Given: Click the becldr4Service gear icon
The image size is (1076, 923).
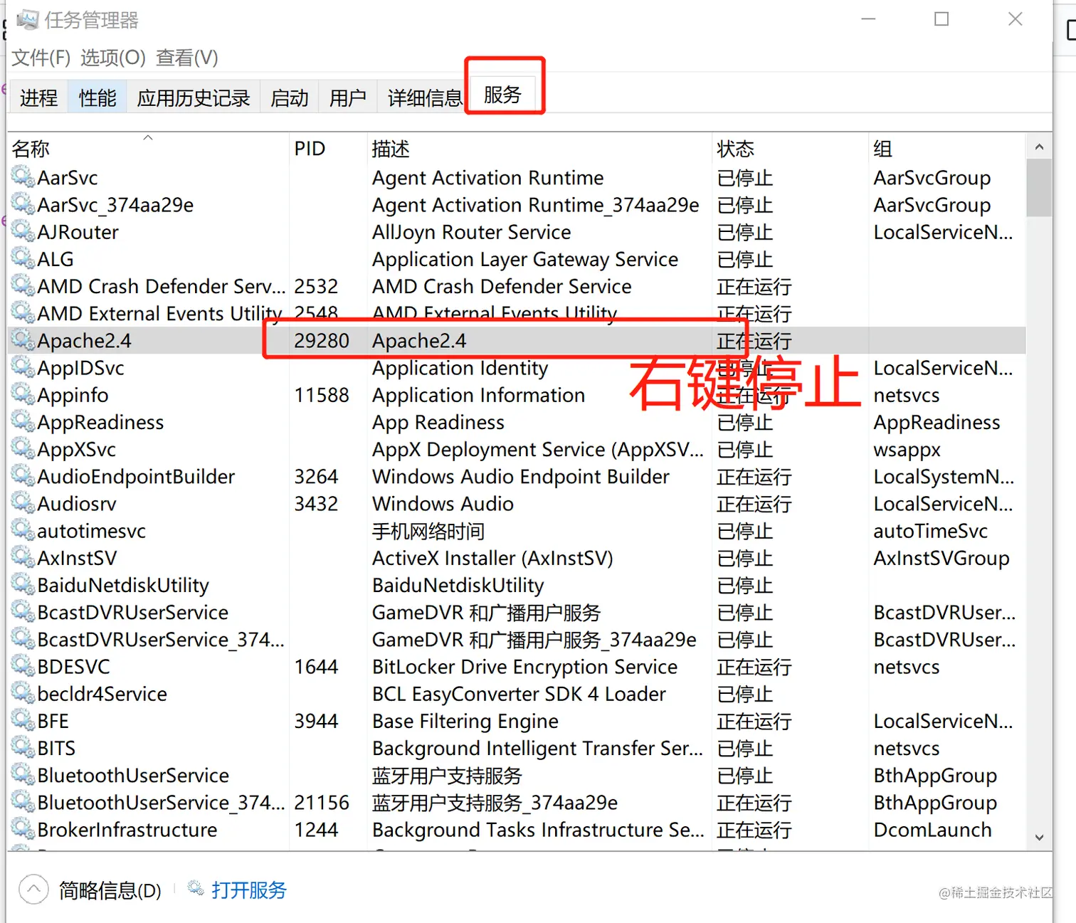Looking at the screenshot, I should point(23,693).
